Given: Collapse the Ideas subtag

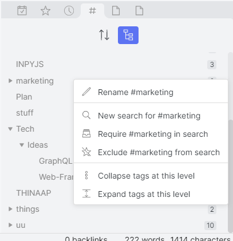Looking at the screenshot, I should 22,145.
